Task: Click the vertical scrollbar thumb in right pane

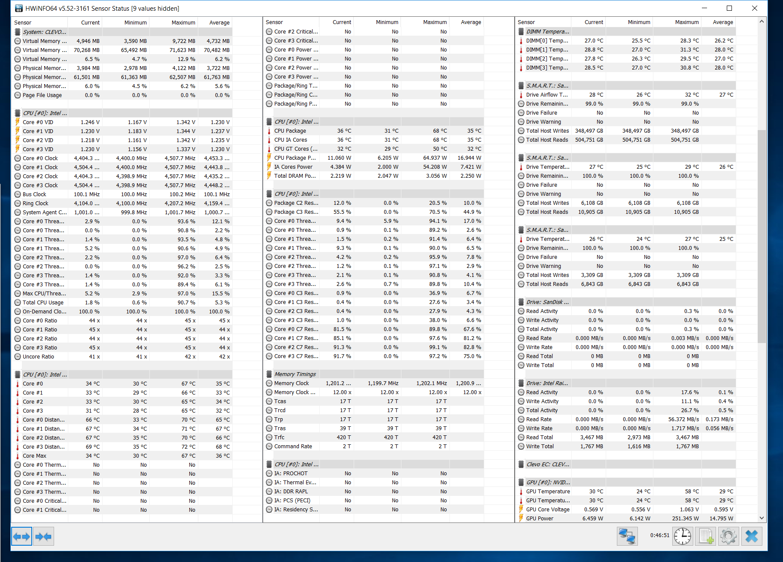Action: [x=762, y=237]
